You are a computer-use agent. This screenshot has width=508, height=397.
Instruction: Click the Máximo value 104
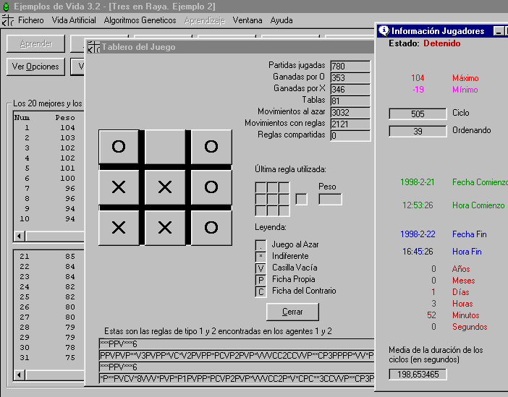pyautogui.click(x=418, y=78)
